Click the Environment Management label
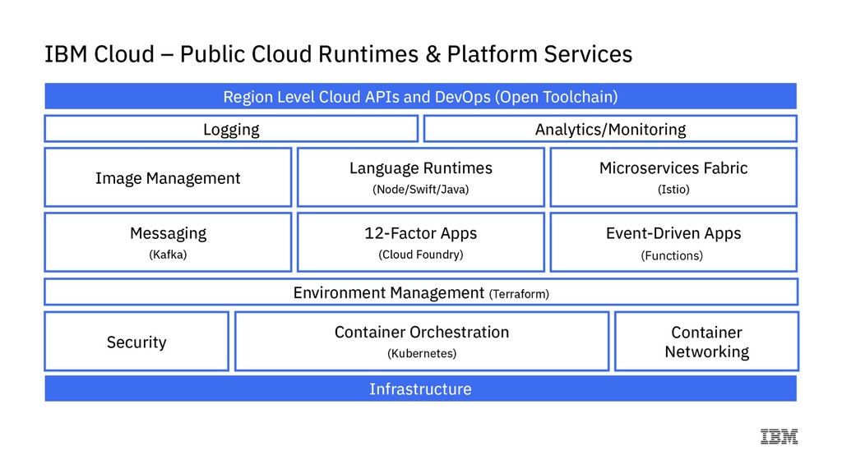 pos(388,293)
